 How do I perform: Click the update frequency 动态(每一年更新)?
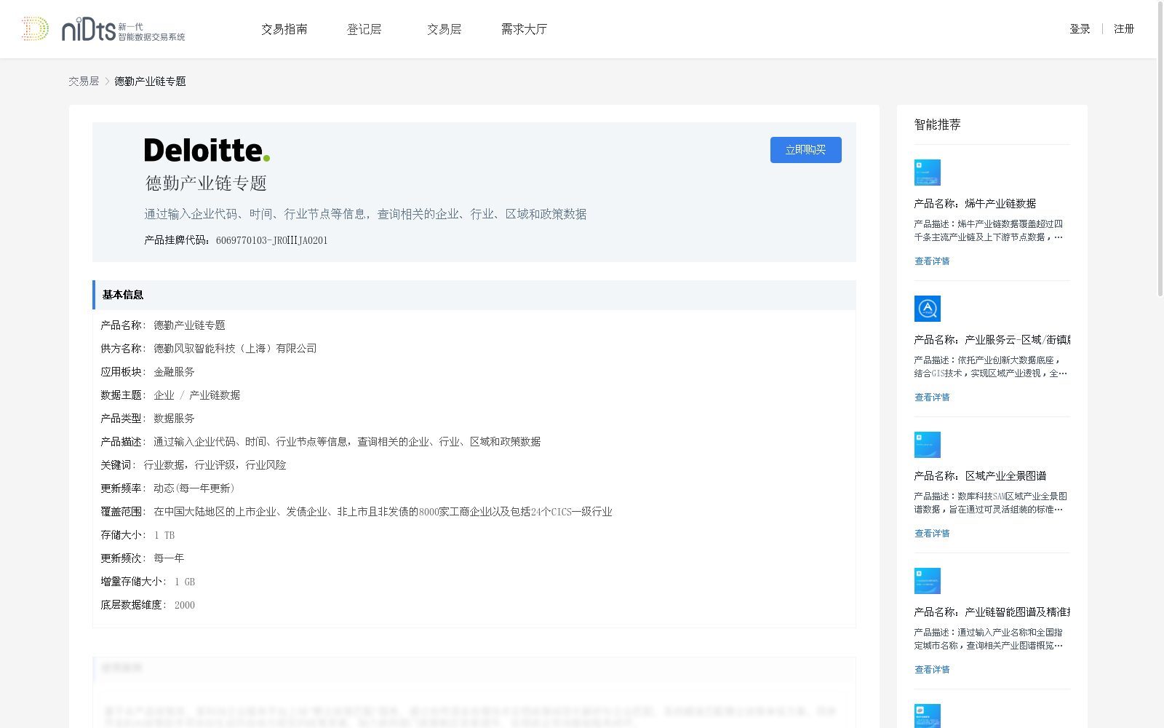[194, 488]
